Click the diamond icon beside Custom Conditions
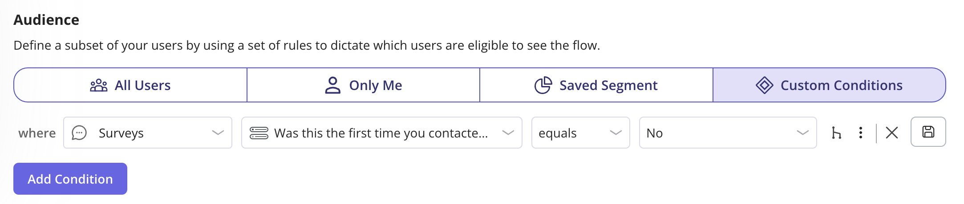 pos(764,85)
